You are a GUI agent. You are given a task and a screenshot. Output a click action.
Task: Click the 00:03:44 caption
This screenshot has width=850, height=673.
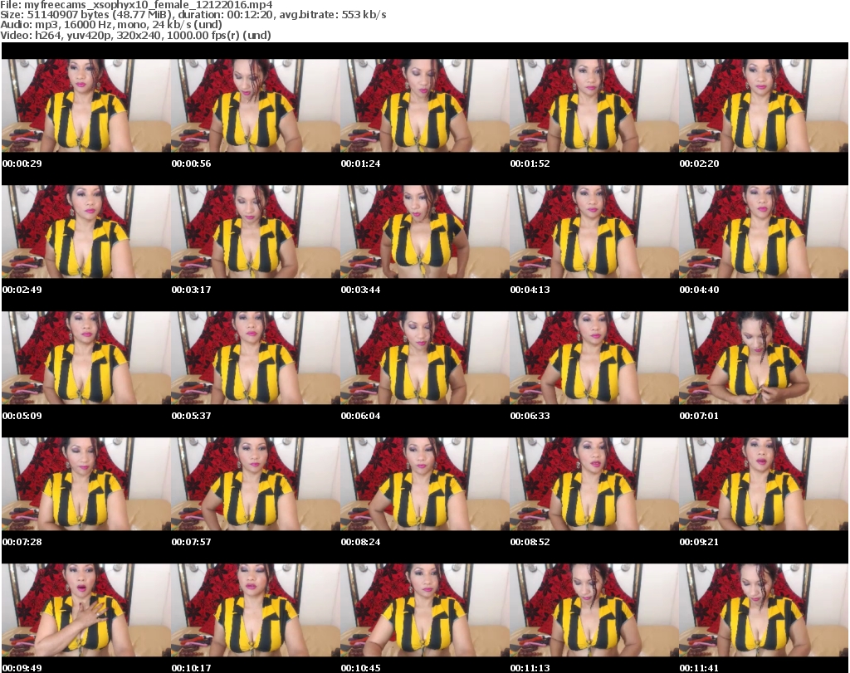coord(360,290)
